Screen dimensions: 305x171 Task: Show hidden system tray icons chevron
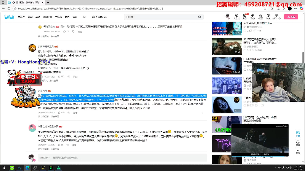276,168
